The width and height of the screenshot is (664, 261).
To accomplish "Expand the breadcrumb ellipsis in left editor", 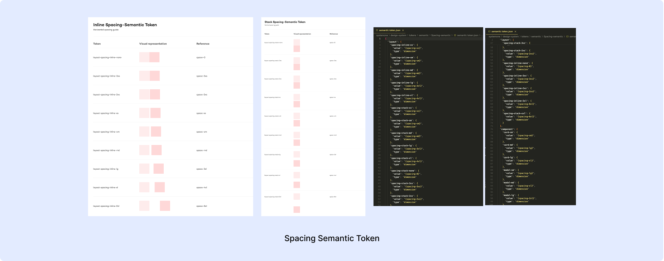I will point(481,35).
